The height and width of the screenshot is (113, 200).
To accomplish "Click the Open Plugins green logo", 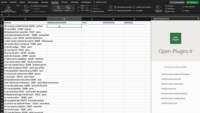I will pyautogui.click(x=176, y=38).
